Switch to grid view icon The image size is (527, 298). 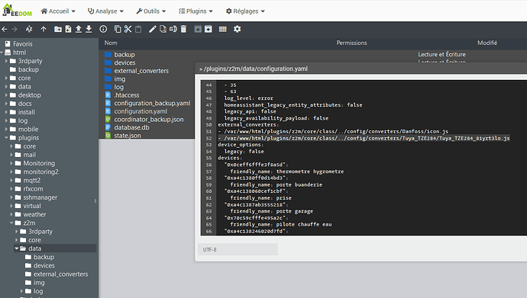(222, 30)
